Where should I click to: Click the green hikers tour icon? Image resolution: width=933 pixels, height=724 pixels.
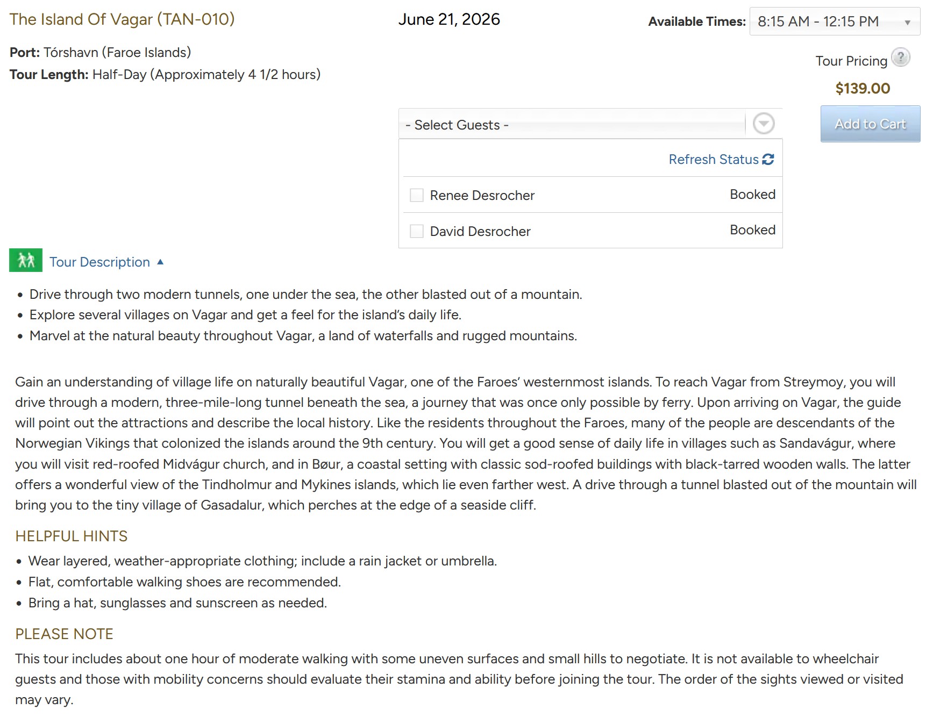click(x=26, y=261)
